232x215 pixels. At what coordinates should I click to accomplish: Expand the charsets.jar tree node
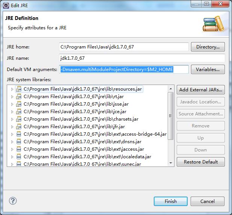[x=12, y=119]
